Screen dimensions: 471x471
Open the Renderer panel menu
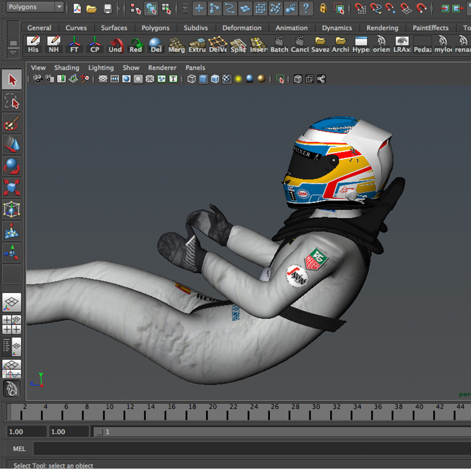click(162, 68)
